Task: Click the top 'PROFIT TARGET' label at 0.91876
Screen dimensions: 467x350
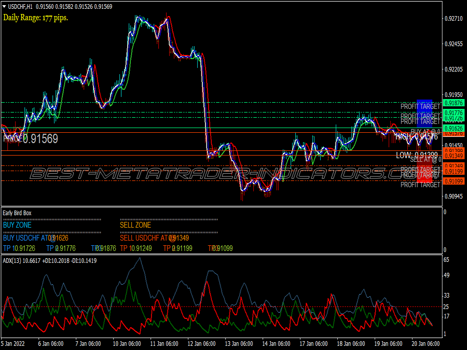Action: (x=420, y=106)
